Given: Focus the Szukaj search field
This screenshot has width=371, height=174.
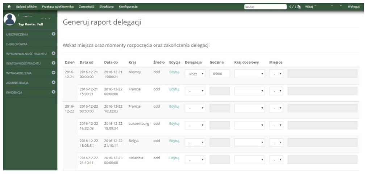Looking at the screenshot, I should 265,7.
